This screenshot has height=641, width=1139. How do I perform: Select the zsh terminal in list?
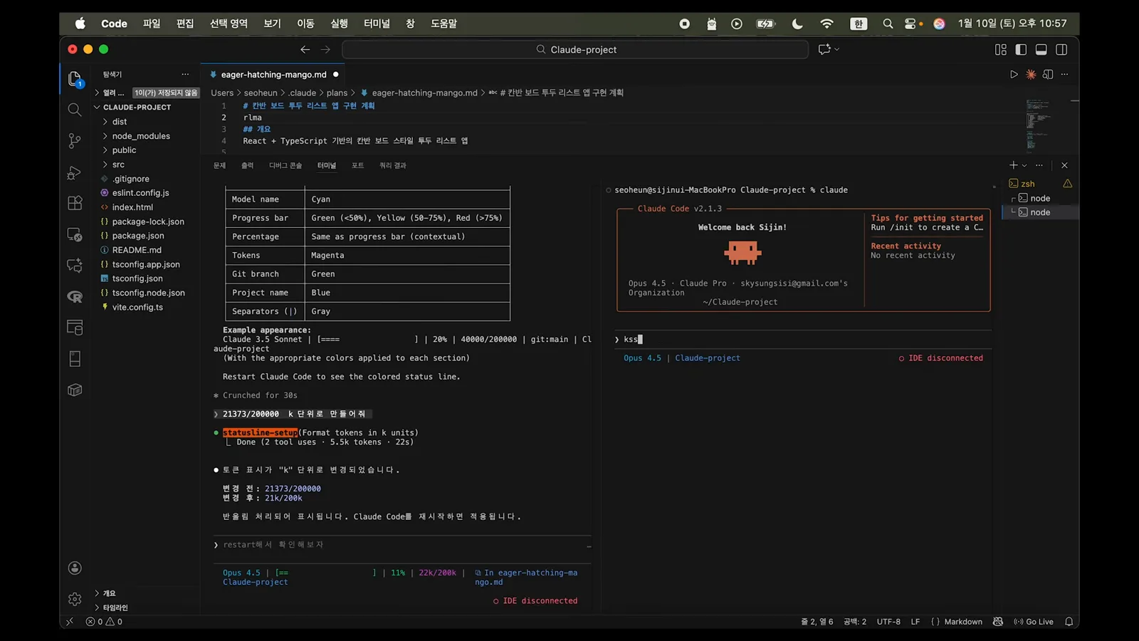[x=1027, y=184]
